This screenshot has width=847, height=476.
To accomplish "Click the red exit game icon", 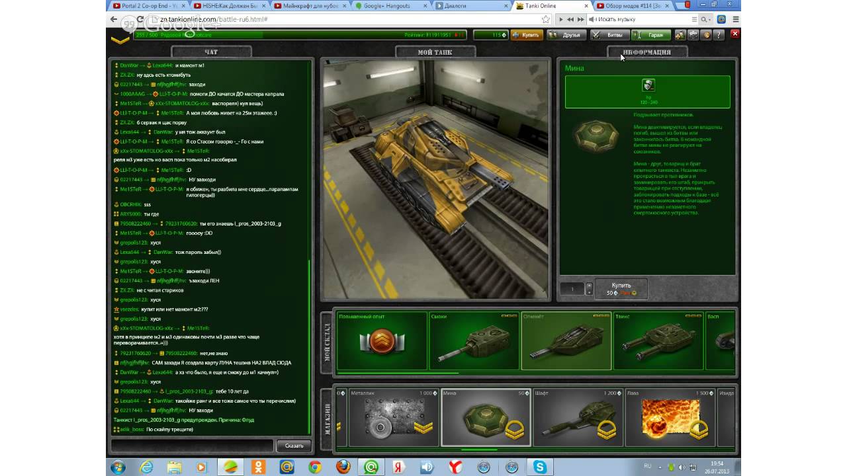I will pyautogui.click(x=736, y=34).
